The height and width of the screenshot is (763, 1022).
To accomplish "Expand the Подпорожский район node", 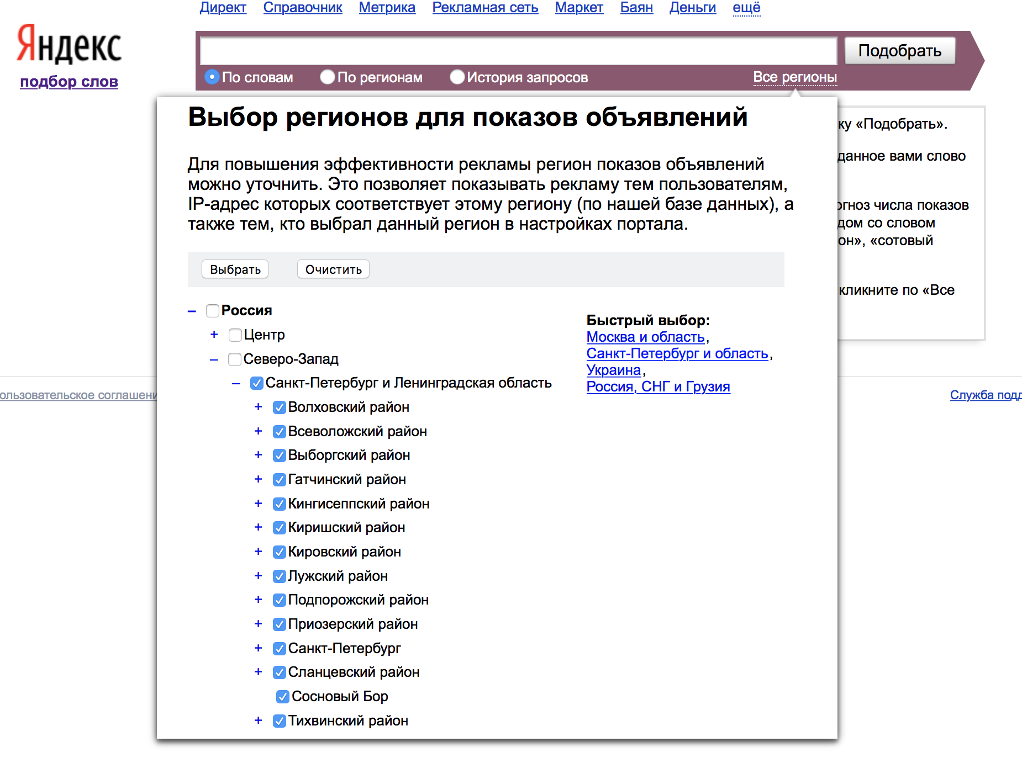I will (259, 600).
